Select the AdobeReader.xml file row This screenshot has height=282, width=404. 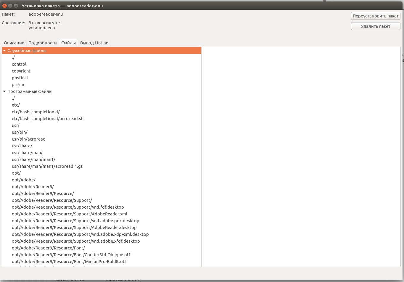pyautogui.click(x=102, y=214)
